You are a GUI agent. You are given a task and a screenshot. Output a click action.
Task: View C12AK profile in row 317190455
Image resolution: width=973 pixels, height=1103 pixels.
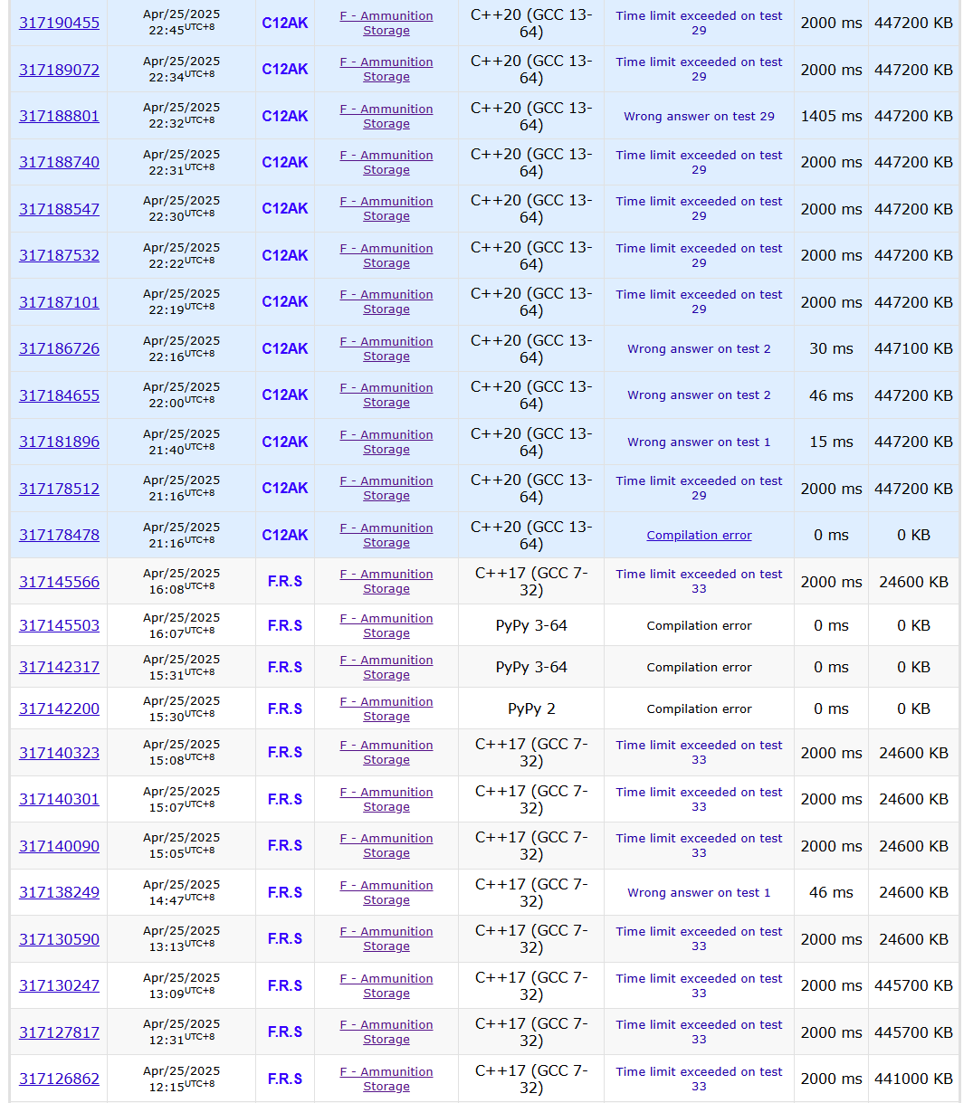pyautogui.click(x=285, y=23)
